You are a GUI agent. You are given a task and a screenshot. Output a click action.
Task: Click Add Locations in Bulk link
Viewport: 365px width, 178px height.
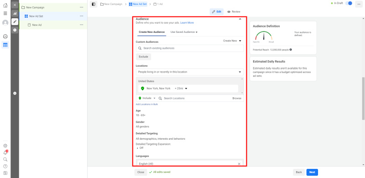tap(147, 105)
